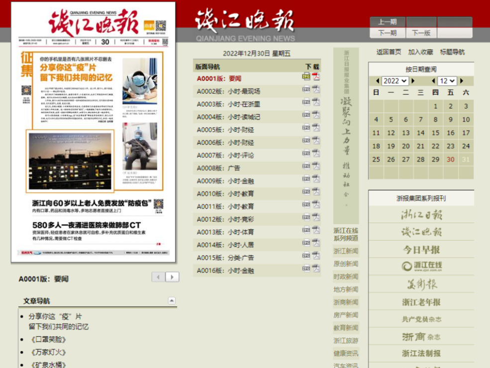
Task: Open 浙江法制报 publication link
Action: click(421, 353)
